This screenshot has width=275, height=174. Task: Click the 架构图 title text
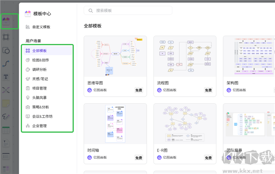pyautogui.click(x=232, y=83)
